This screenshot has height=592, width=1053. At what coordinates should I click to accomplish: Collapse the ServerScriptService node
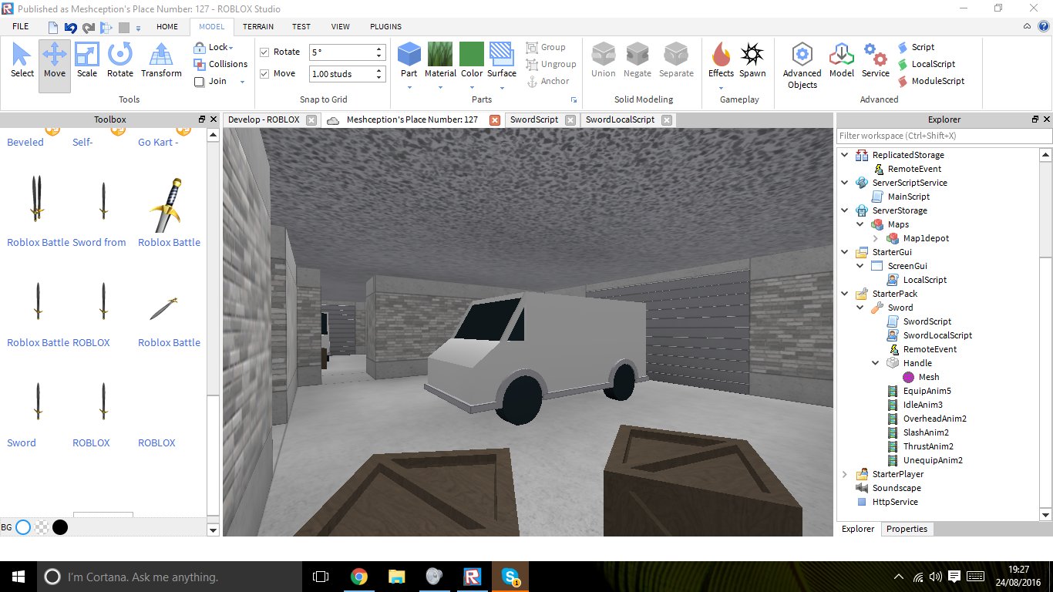click(x=844, y=183)
